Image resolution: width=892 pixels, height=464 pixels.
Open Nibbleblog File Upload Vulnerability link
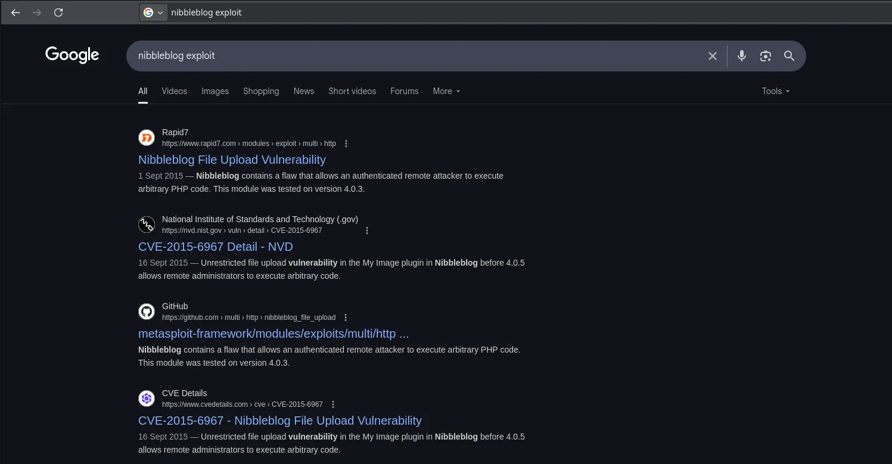coord(232,160)
